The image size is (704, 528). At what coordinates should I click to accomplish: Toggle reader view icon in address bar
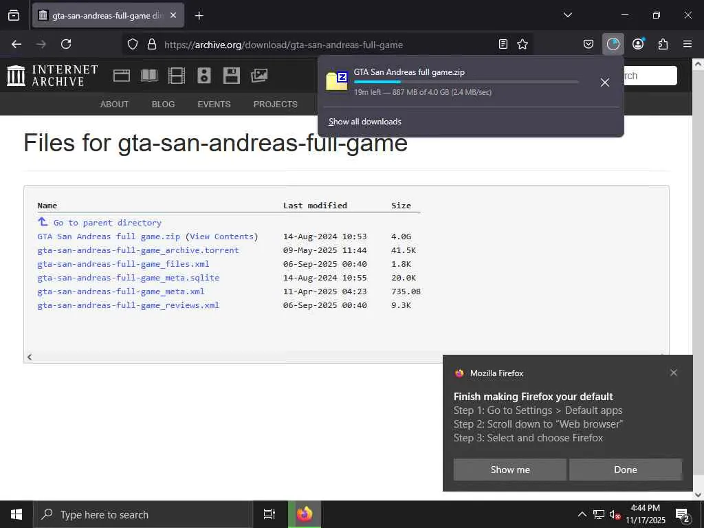click(x=503, y=44)
